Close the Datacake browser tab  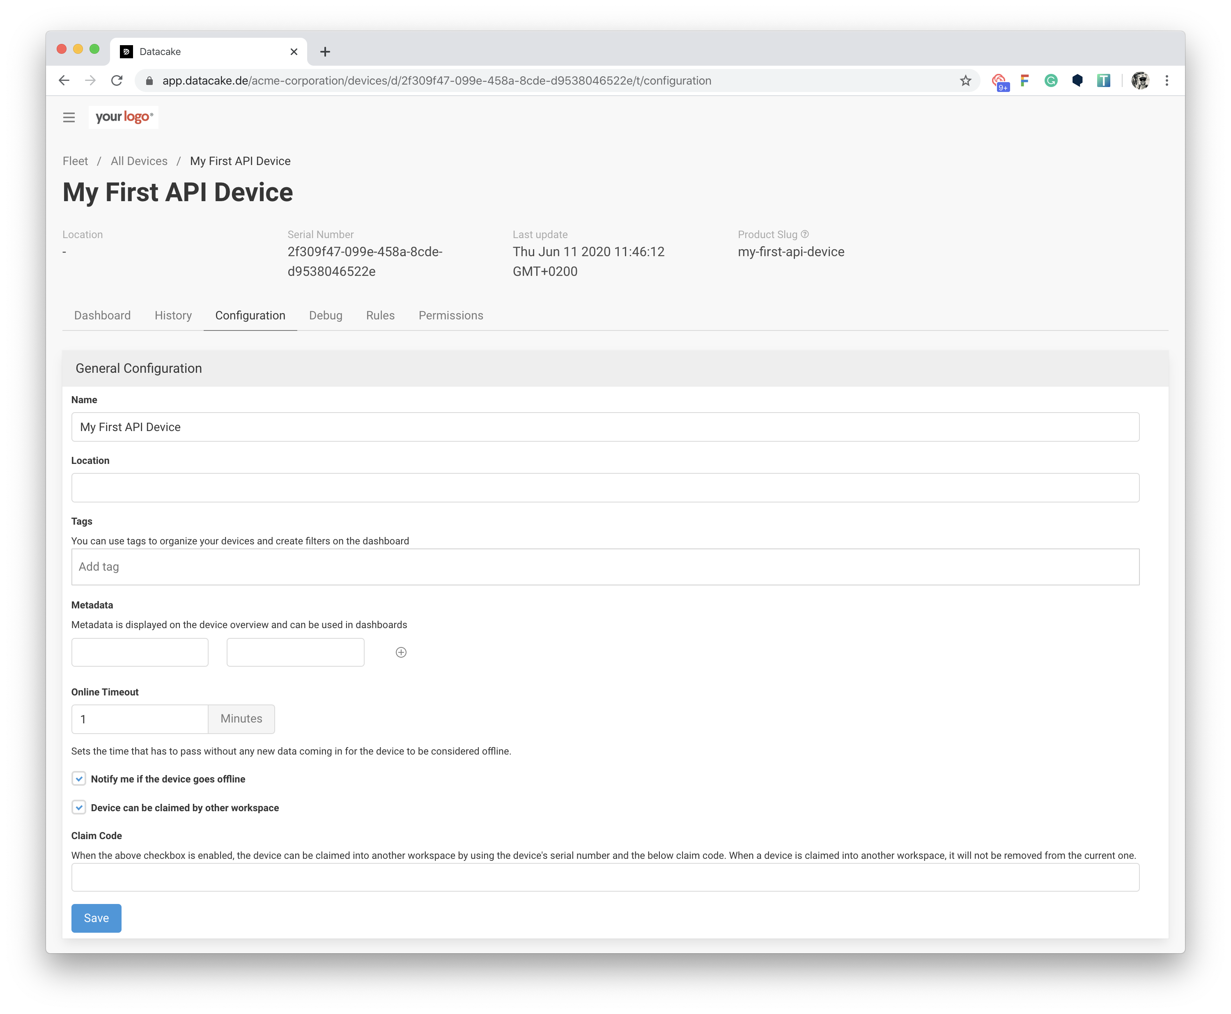(x=294, y=52)
